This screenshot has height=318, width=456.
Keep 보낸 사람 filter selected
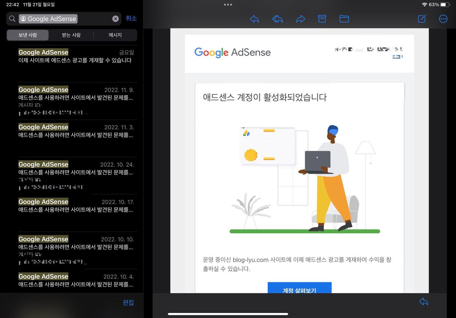pyautogui.click(x=27, y=35)
